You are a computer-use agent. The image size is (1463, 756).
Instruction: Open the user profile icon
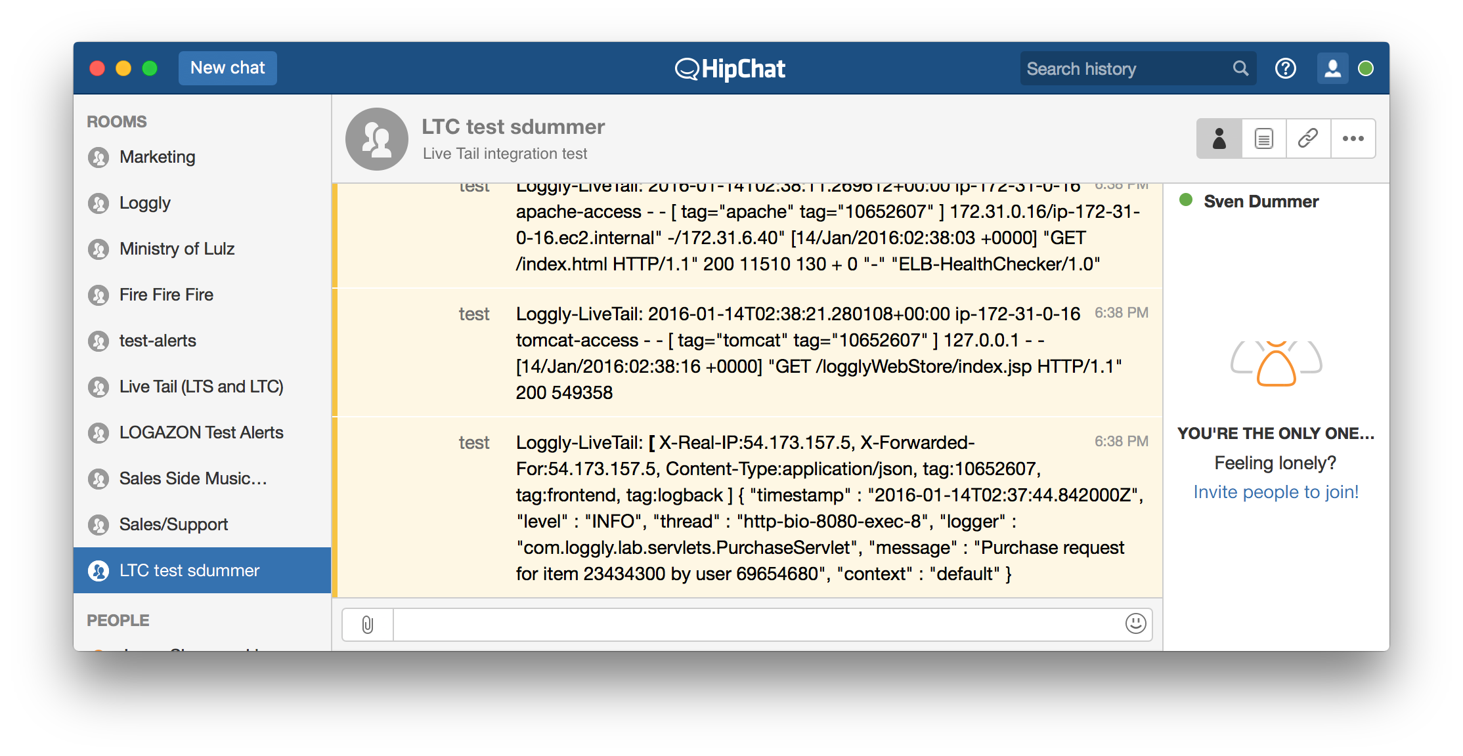coord(1332,69)
